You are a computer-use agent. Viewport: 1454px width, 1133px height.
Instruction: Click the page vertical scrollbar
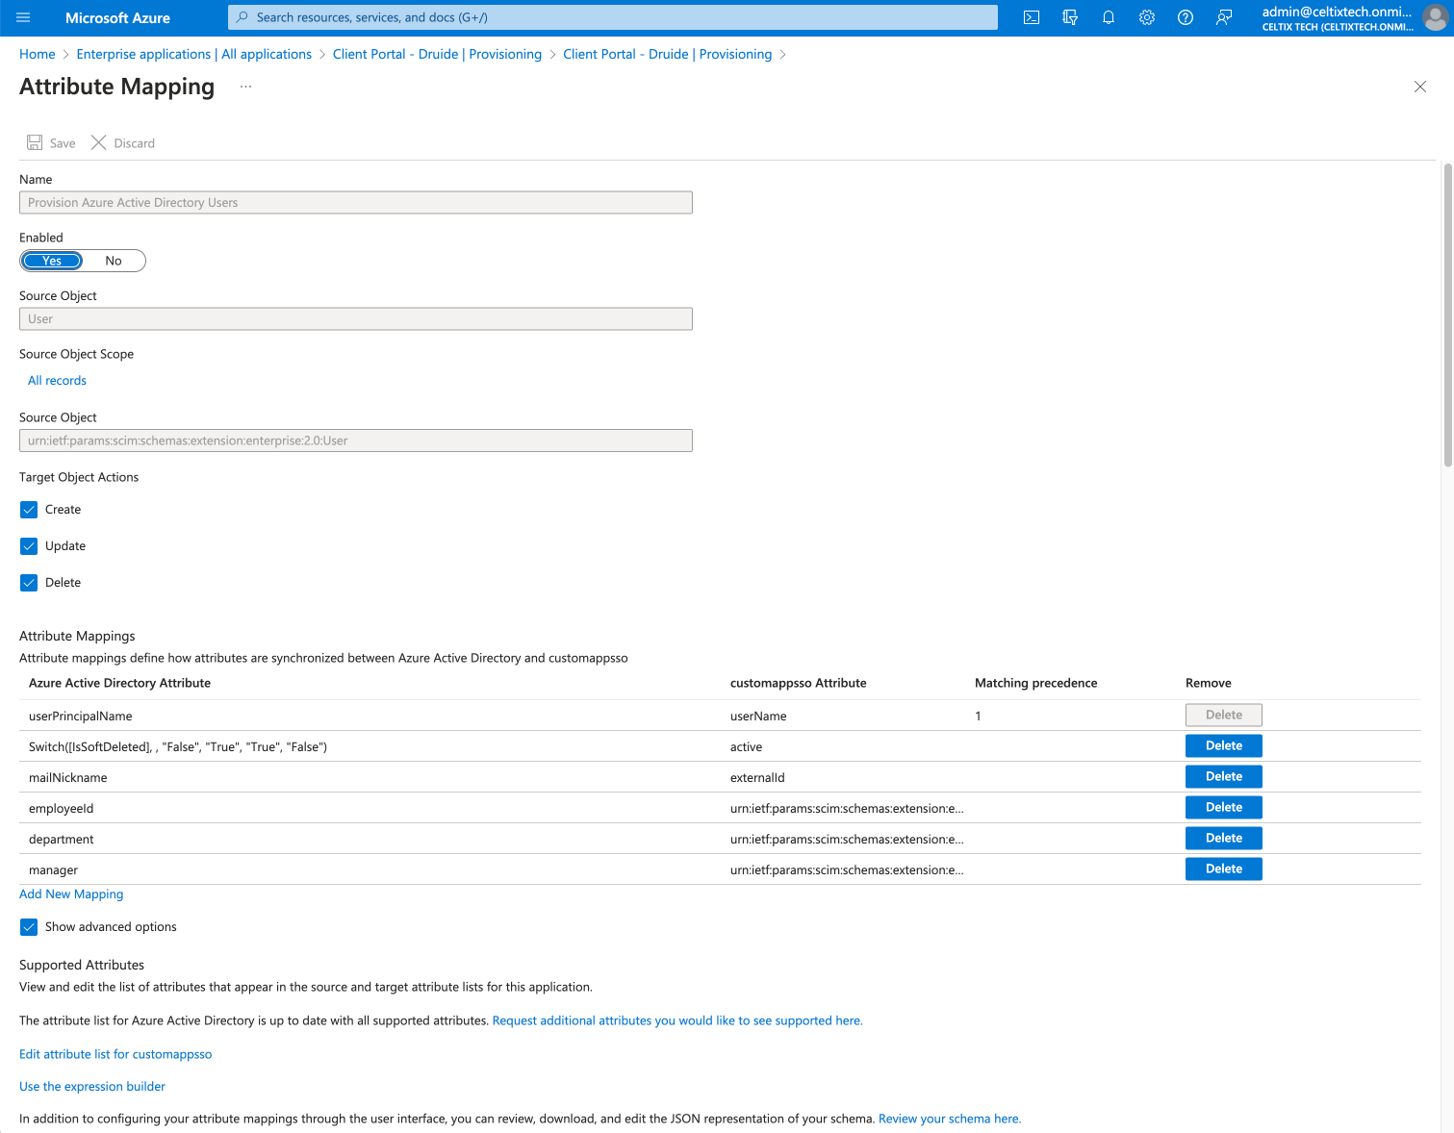pyautogui.click(x=1447, y=315)
